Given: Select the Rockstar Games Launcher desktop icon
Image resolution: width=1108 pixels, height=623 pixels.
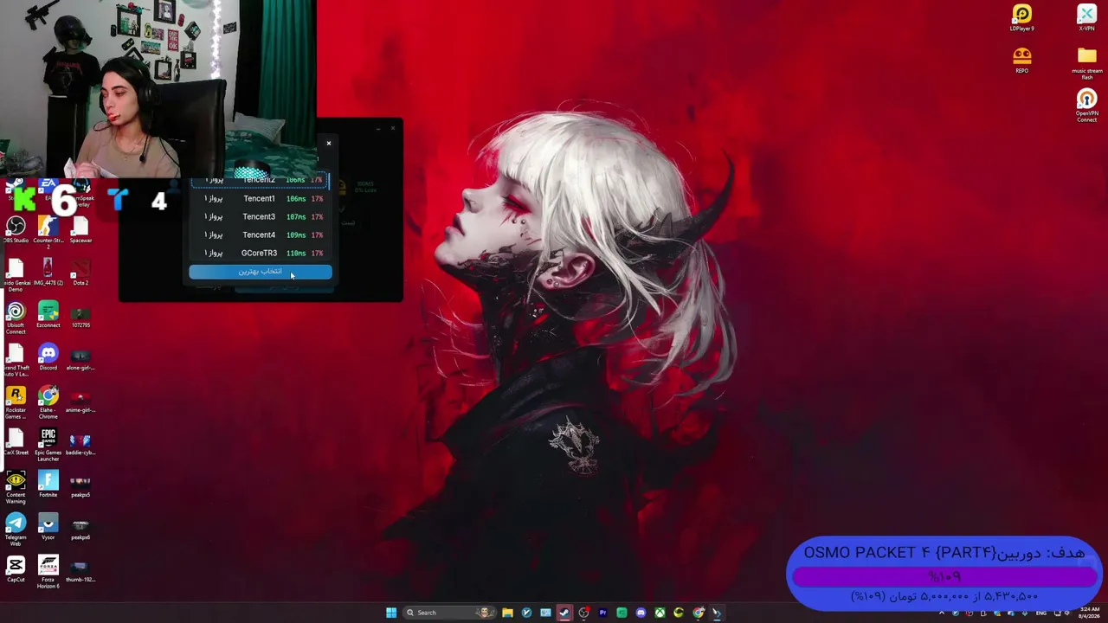Looking at the screenshot, I should 16,402.
